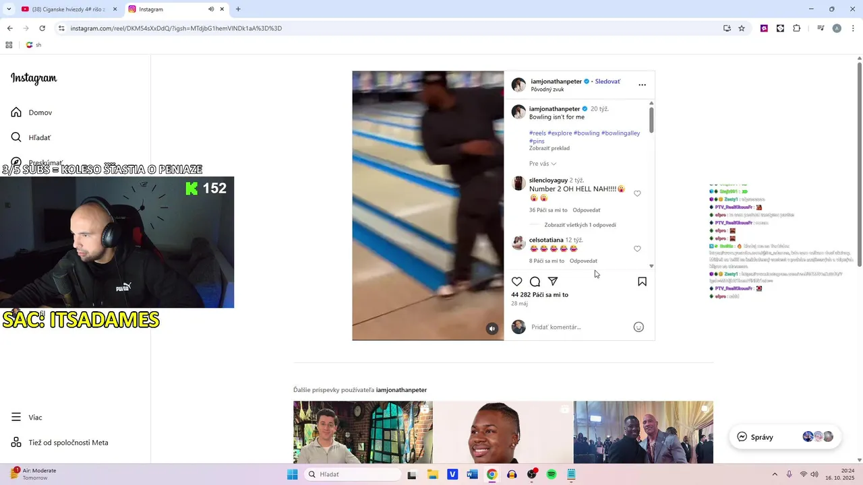Open the Windows Start menu

[292, 474]
